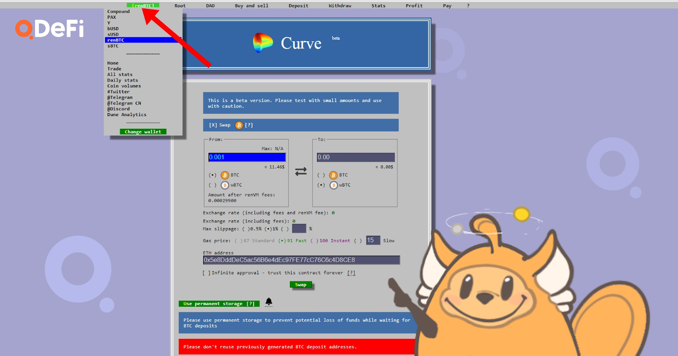
Task: Open the DAO menu
Action: [x=210, y=6]
